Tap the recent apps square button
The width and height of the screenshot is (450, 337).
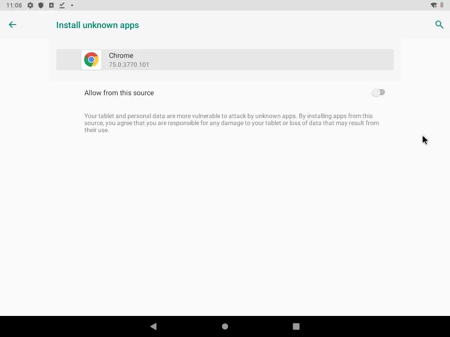(x=296, y=326)
